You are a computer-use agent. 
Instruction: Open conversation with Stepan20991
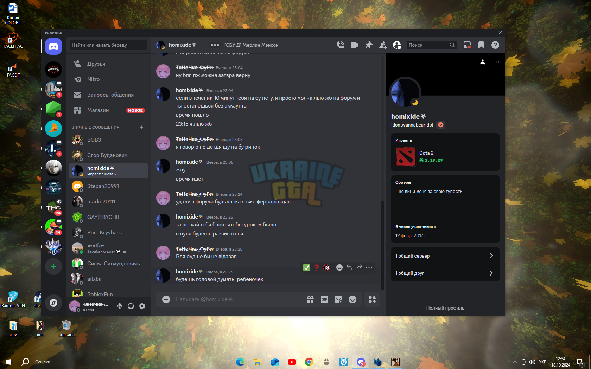pyautogui.click(x=108, y=186)
